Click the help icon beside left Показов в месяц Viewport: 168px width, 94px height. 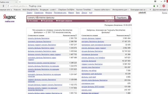click(76, 36)
